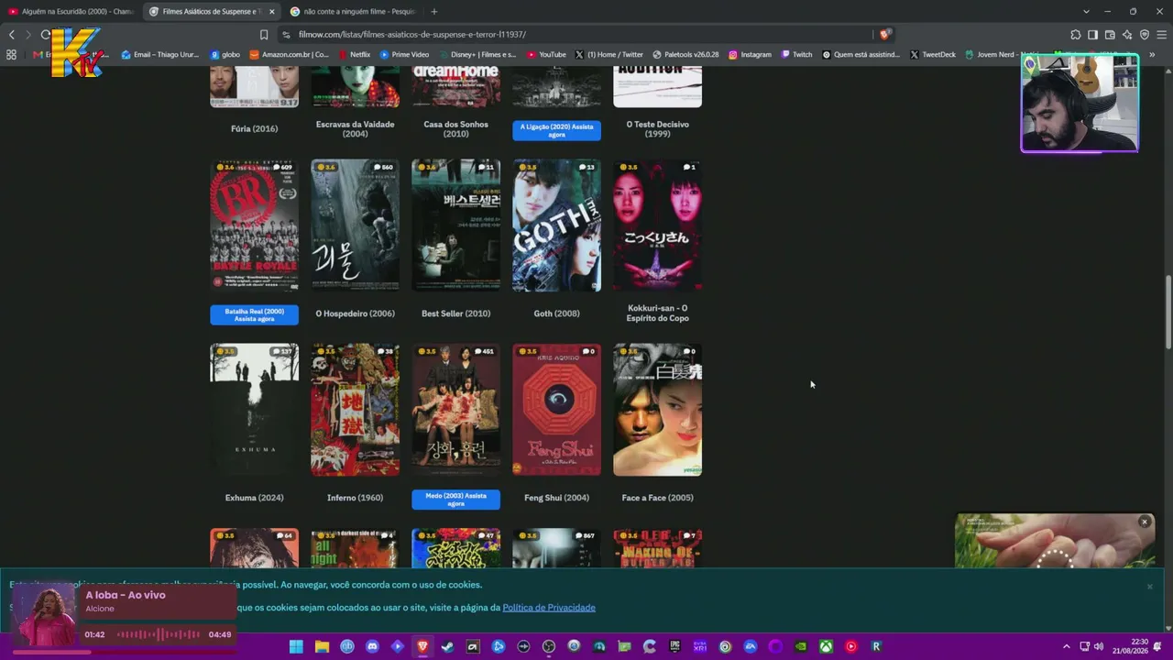Open the browser main menu icon
The width and height of the screenshot is (1173, 660).
(x=1161, y=35)
